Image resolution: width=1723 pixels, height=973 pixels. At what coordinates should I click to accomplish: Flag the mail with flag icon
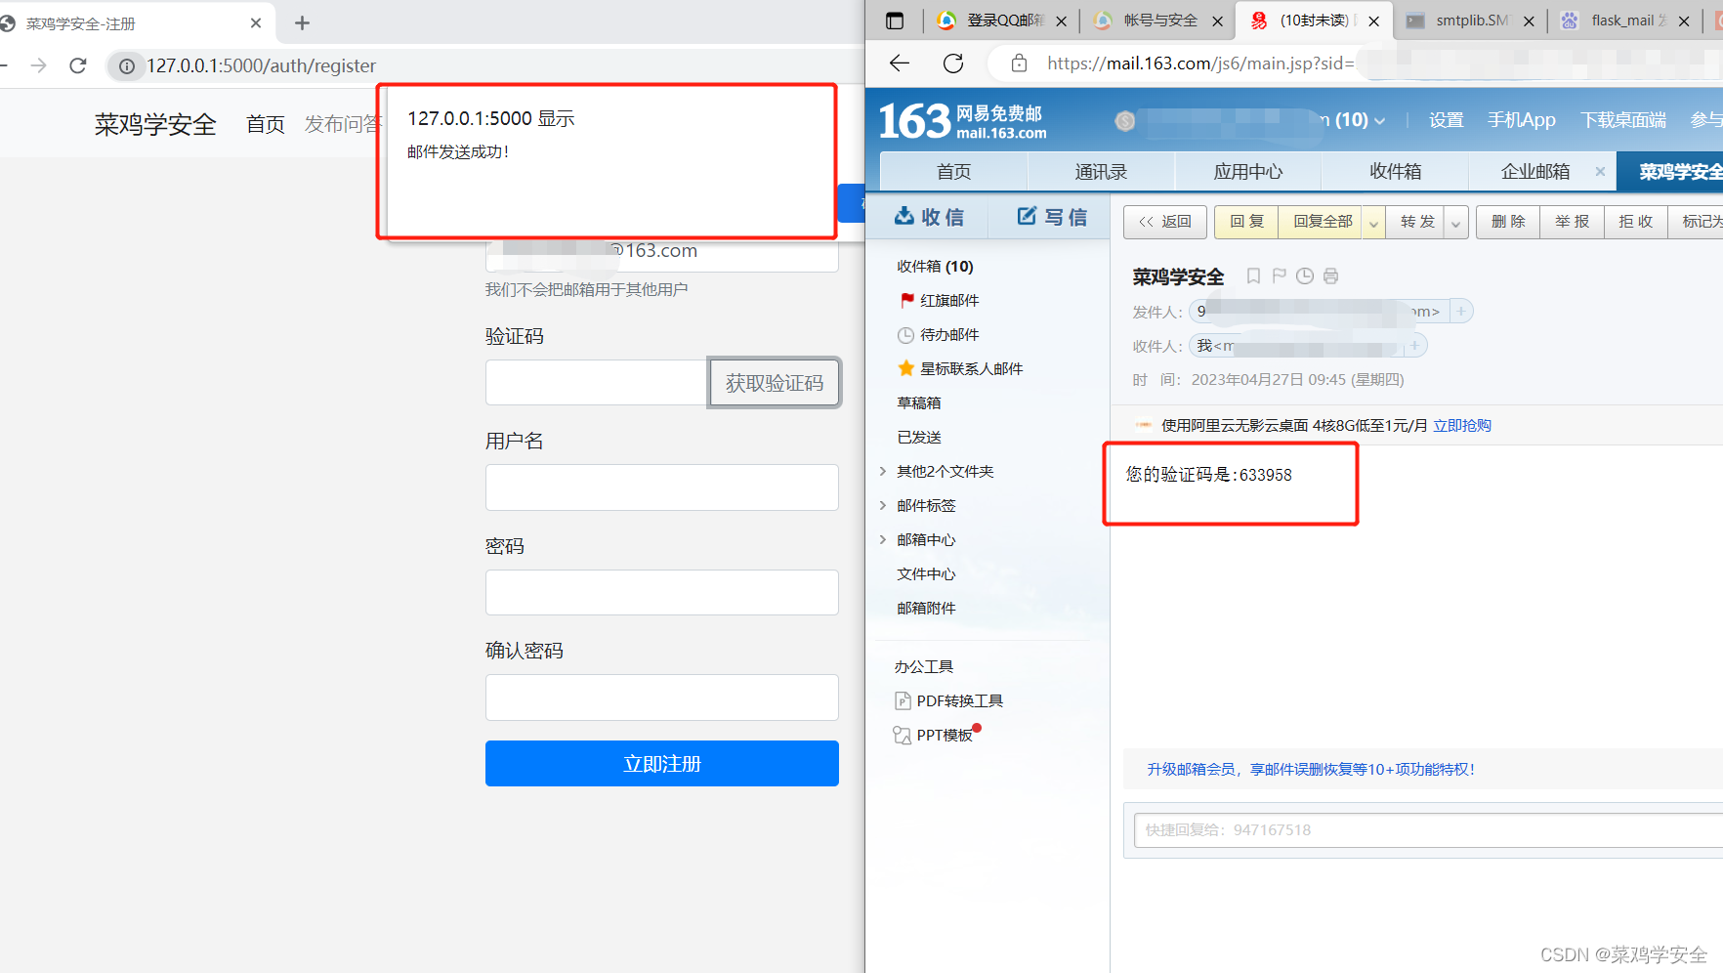[1279, 276]
